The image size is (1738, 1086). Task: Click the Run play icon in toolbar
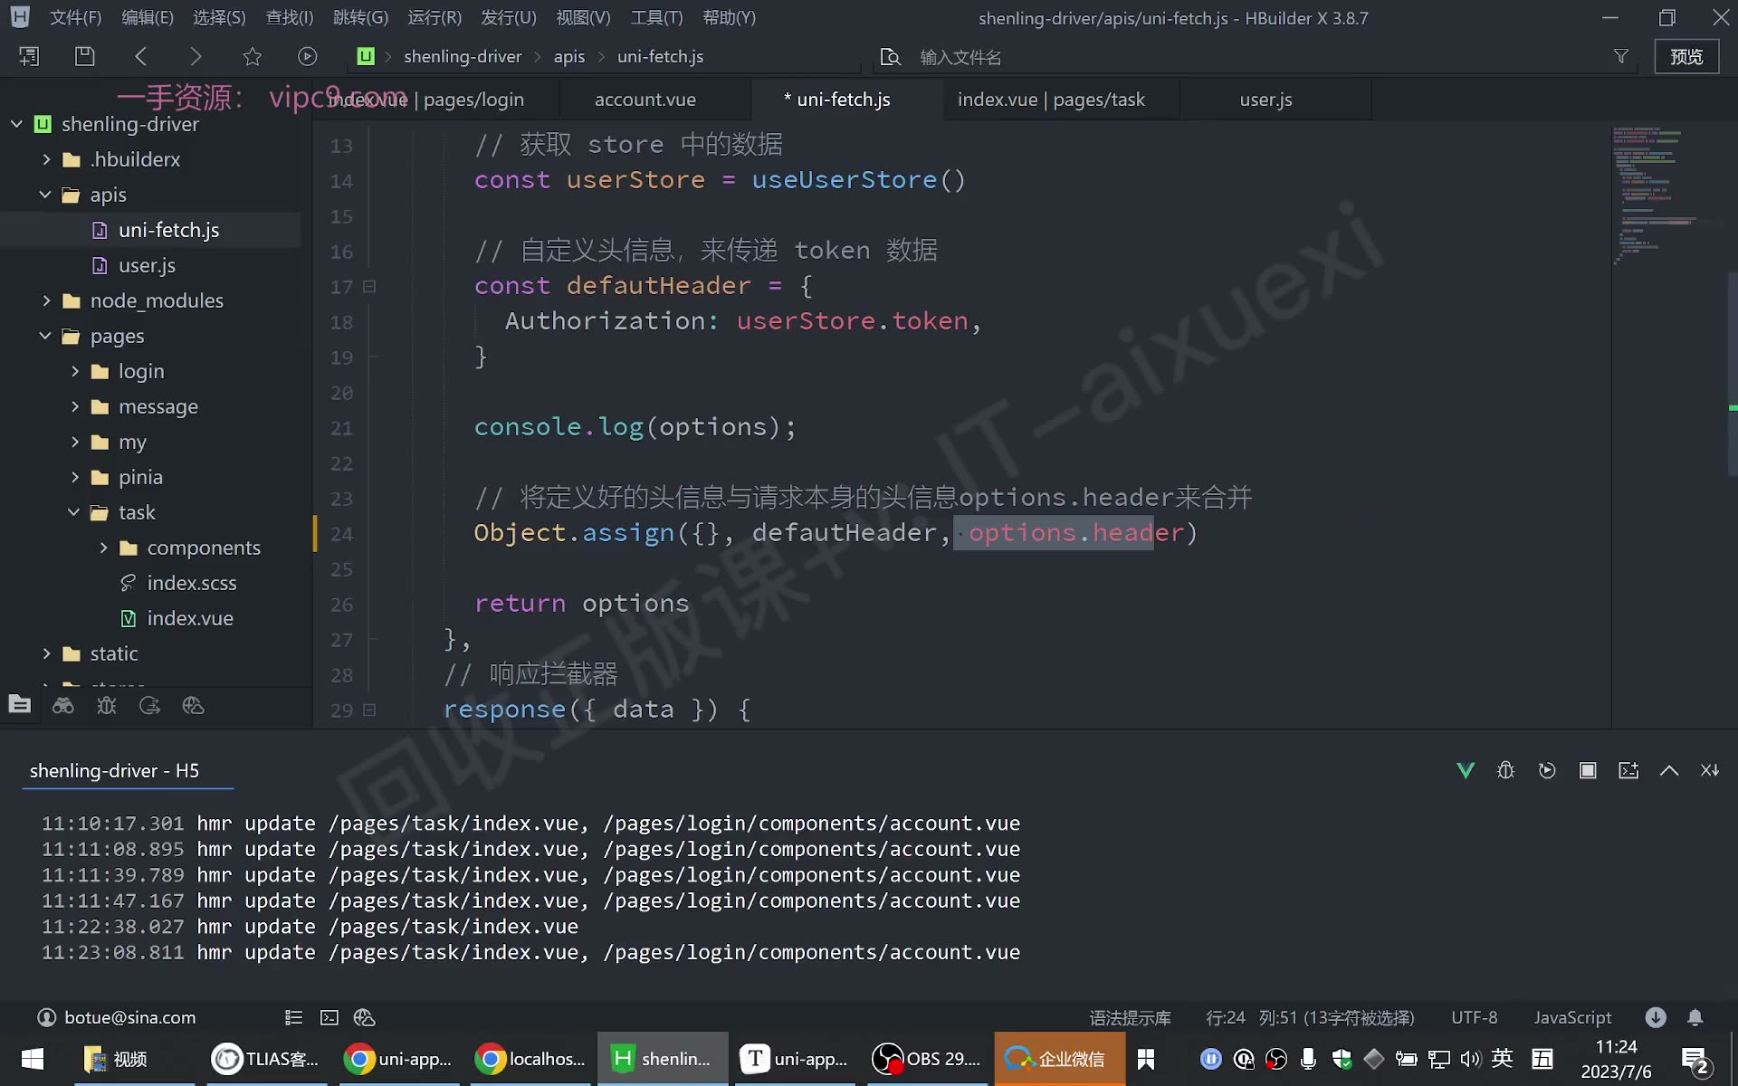pyautogui.click(x=308, y=56)
